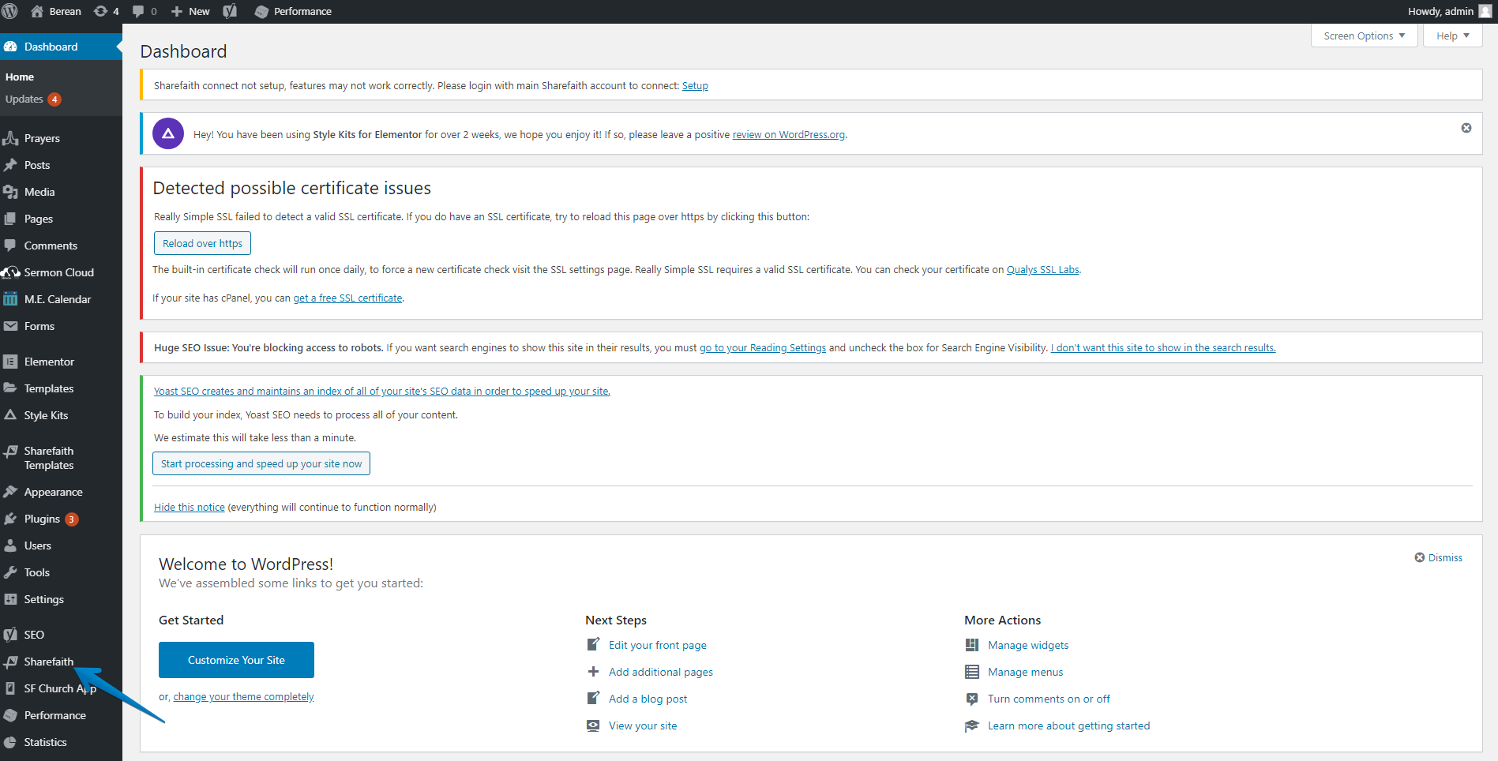This screenshot has width=1498, height=761.
Task: Dismiss the Welcome to WordPress panel
Action: [1439, 557]
